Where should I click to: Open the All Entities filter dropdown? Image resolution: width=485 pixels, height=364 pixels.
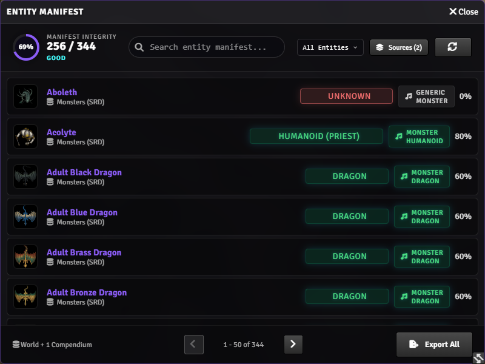pos(330,47)
